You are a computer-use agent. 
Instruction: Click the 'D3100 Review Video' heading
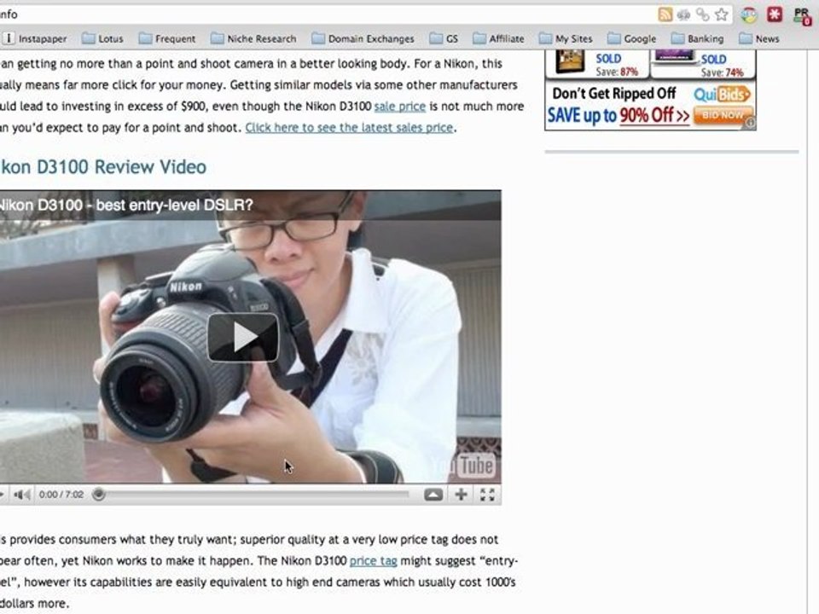point(103,167)
